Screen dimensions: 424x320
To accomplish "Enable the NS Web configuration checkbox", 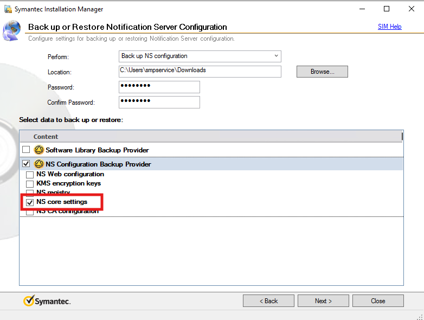I will click(30, 175).
